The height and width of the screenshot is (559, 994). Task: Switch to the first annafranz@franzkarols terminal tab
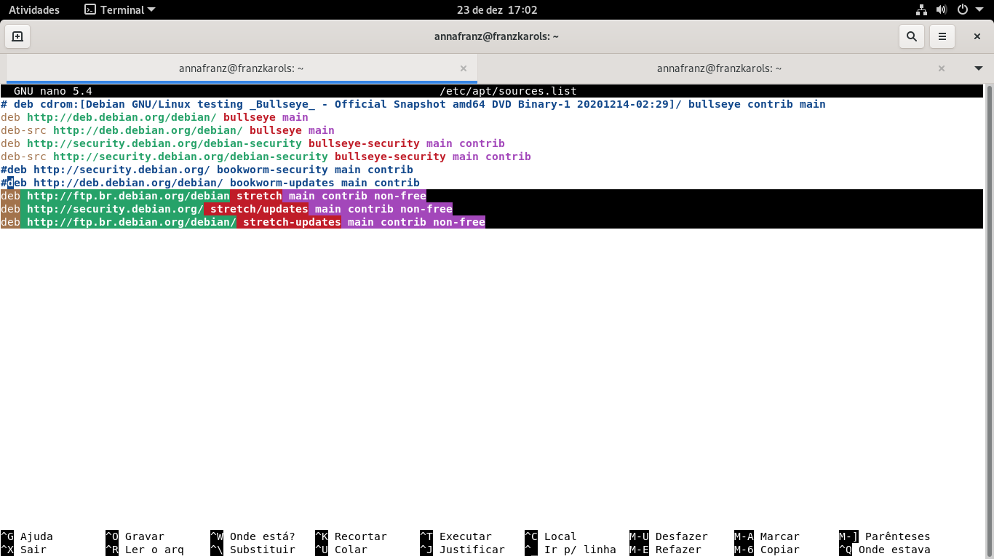point(241,68)
